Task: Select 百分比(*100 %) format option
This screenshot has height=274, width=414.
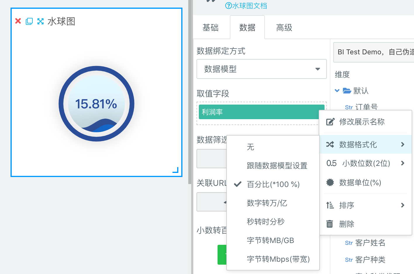Action: (x=273, y=184)
